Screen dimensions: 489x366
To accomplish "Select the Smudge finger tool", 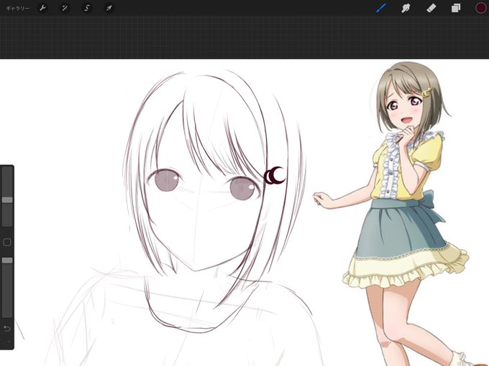I will tap(406, 8).
